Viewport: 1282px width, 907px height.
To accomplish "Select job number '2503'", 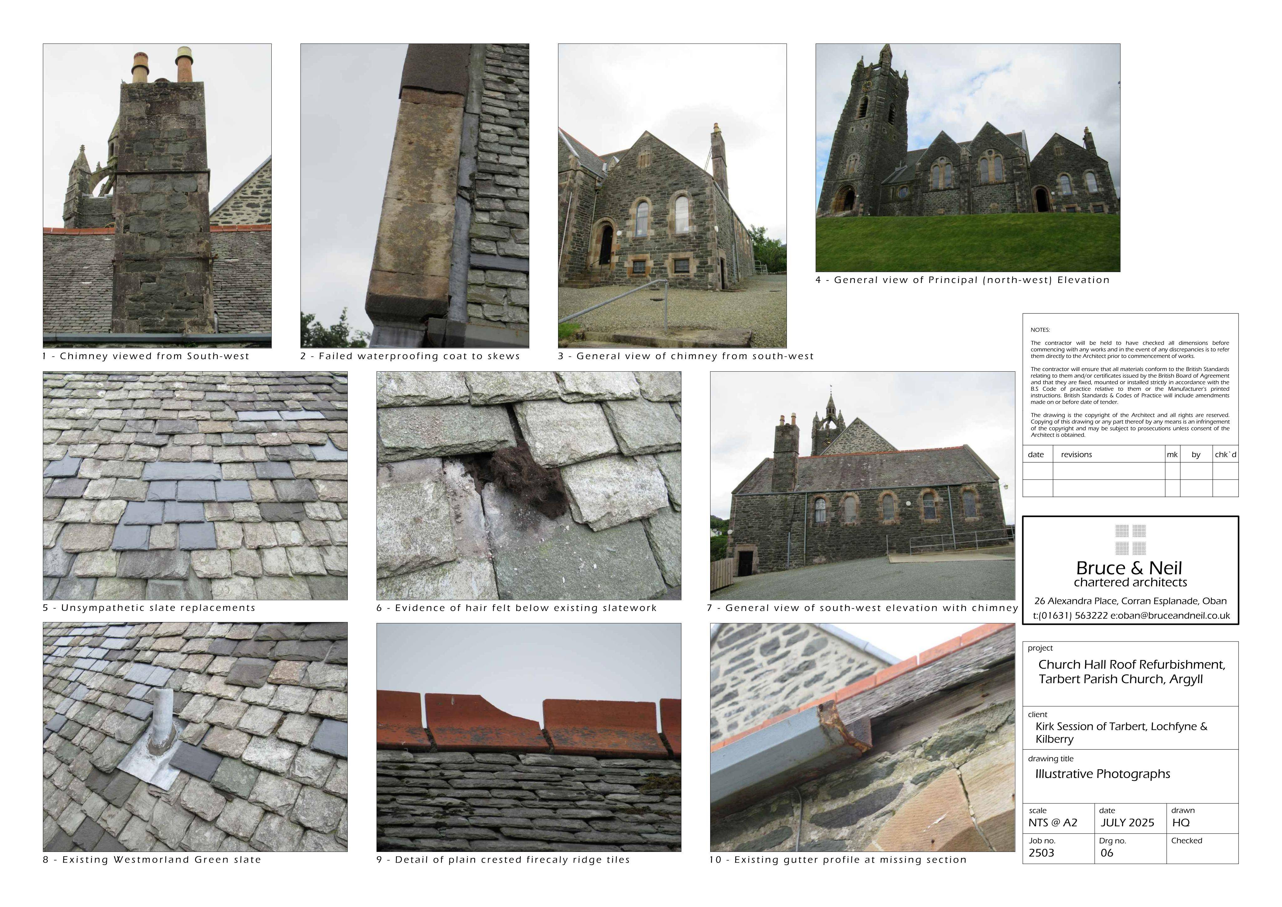I will (1041, 853).
